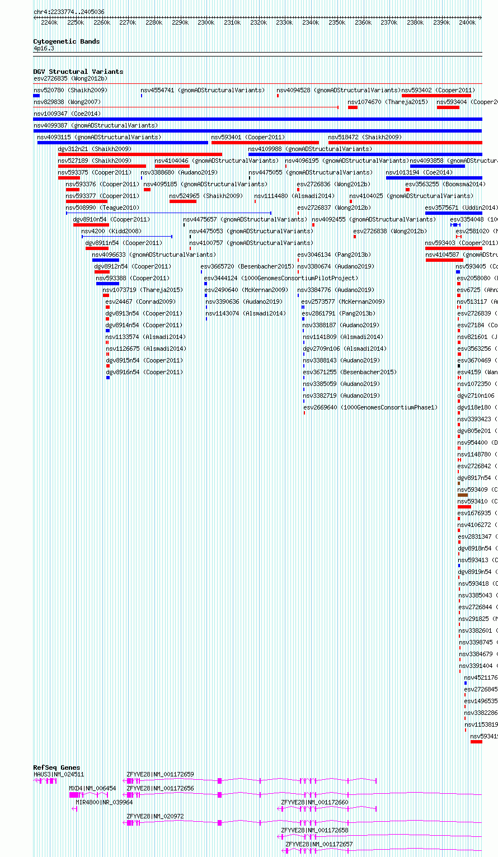Viewport: 498px width, 857px height.
Task: Click the nsv4099387 gnomAD label
Action: click(96, 125)
